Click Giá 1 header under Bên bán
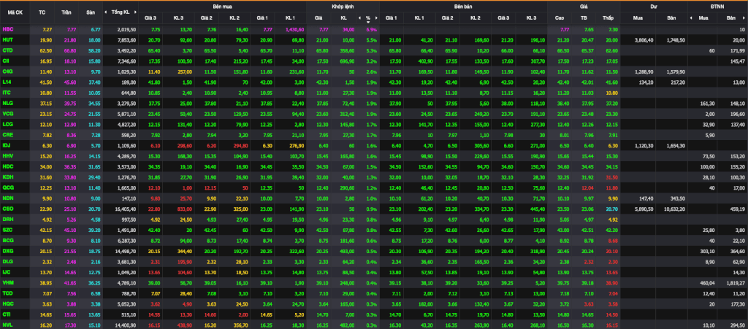 [392, 18]
